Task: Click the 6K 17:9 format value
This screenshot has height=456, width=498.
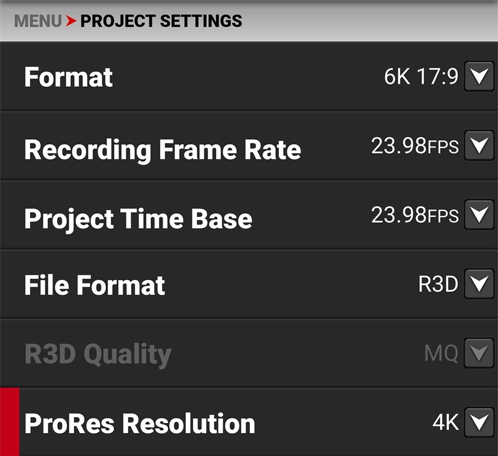Action: [x=421, y=77]
